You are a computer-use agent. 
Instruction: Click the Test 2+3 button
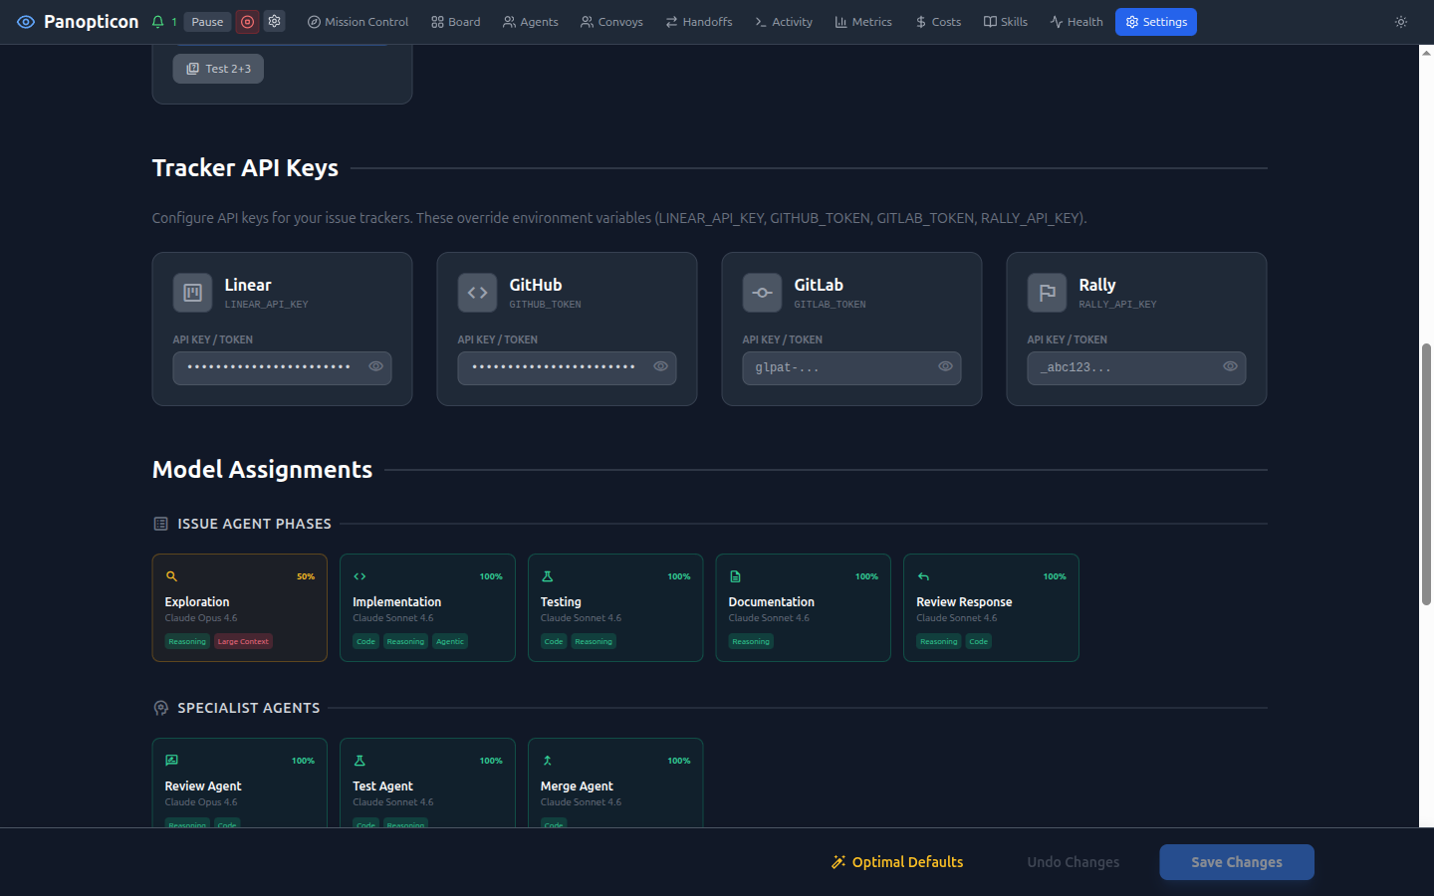(x=218, y=69)
